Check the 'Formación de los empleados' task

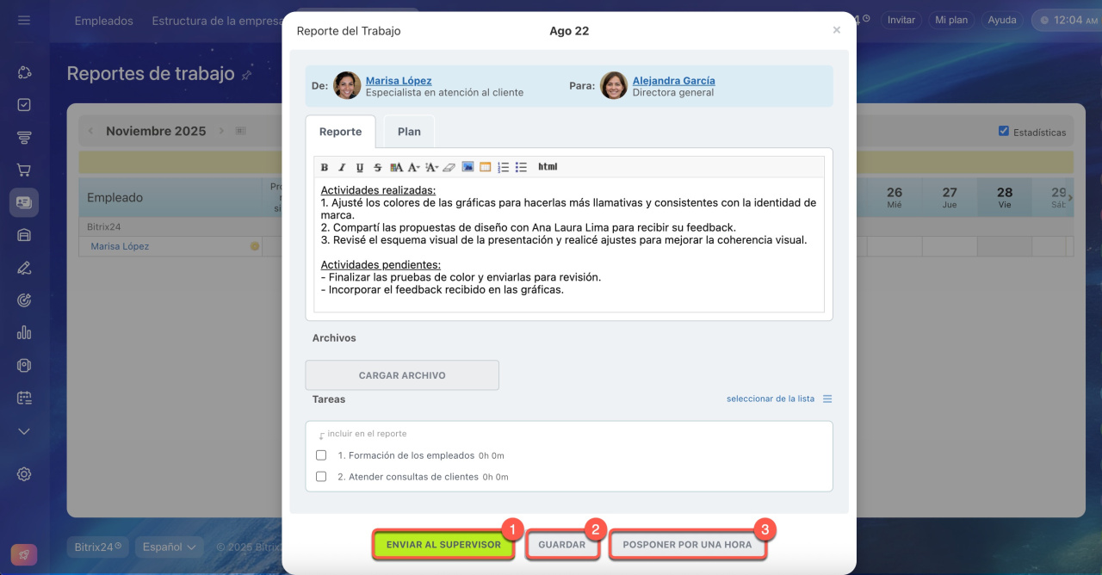[321, 455]
